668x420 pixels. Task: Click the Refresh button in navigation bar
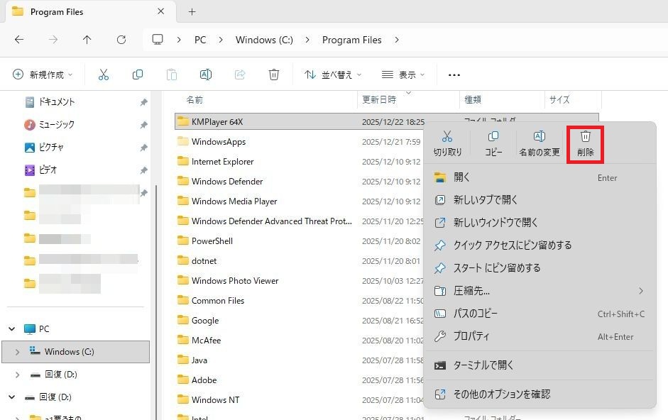pos(121,40)
